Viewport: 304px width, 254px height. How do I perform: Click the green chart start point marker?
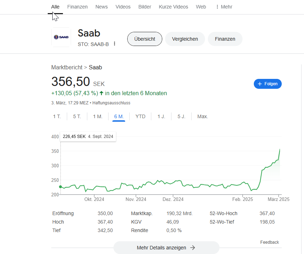tap(60, 187)
